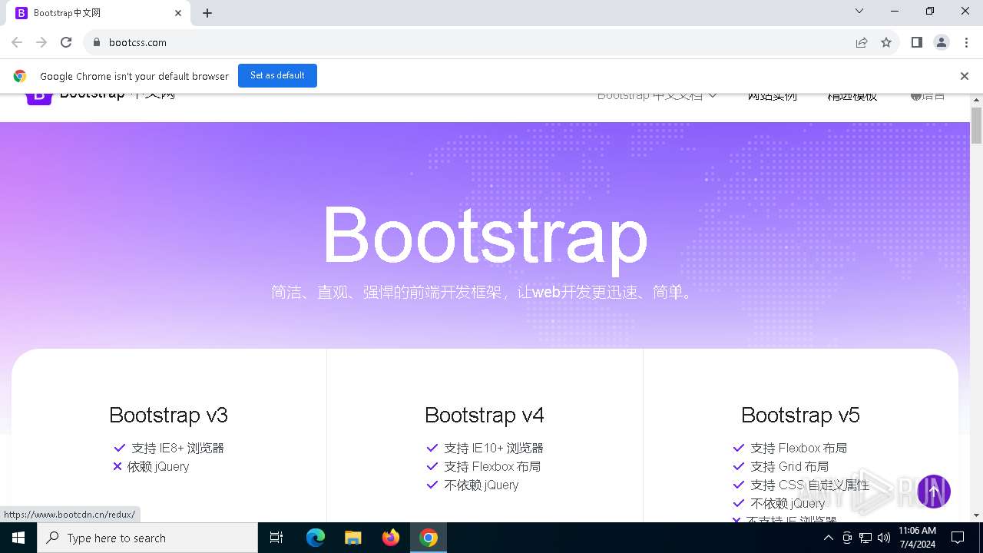
Task: Click the purple scroll-to-top arrow button
Action: coord(934,492)
